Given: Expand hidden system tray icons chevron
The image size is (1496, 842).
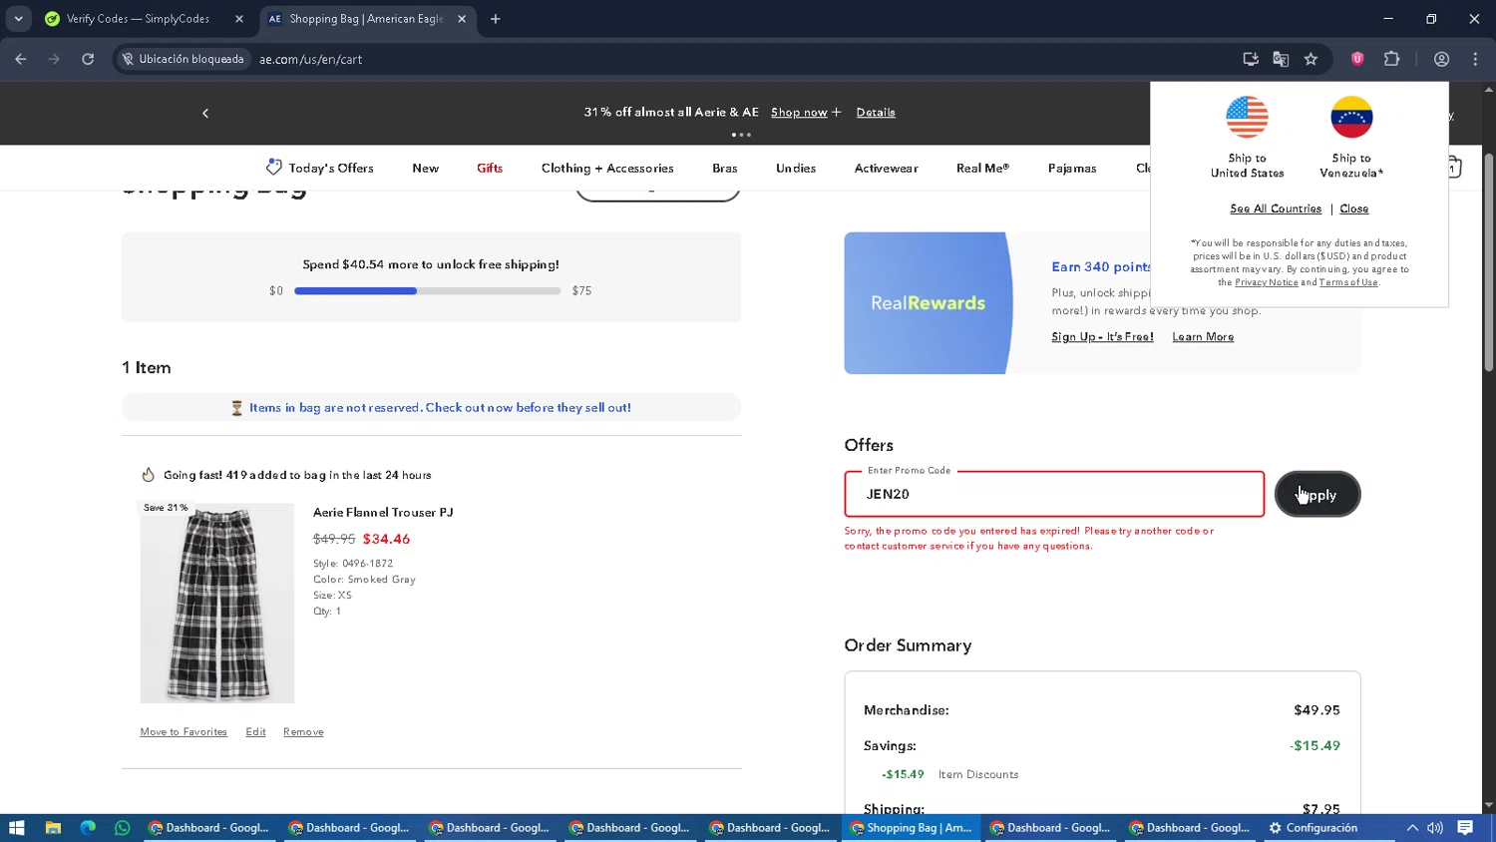Looking at the screenshot, I should pos(1412,828).
